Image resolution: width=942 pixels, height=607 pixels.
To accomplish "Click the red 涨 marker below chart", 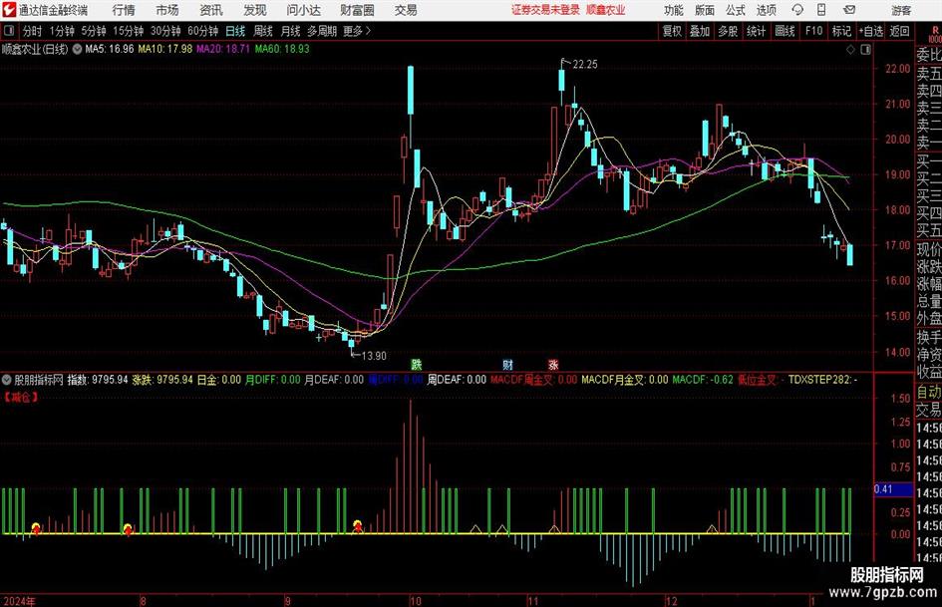I will (553, 364).
